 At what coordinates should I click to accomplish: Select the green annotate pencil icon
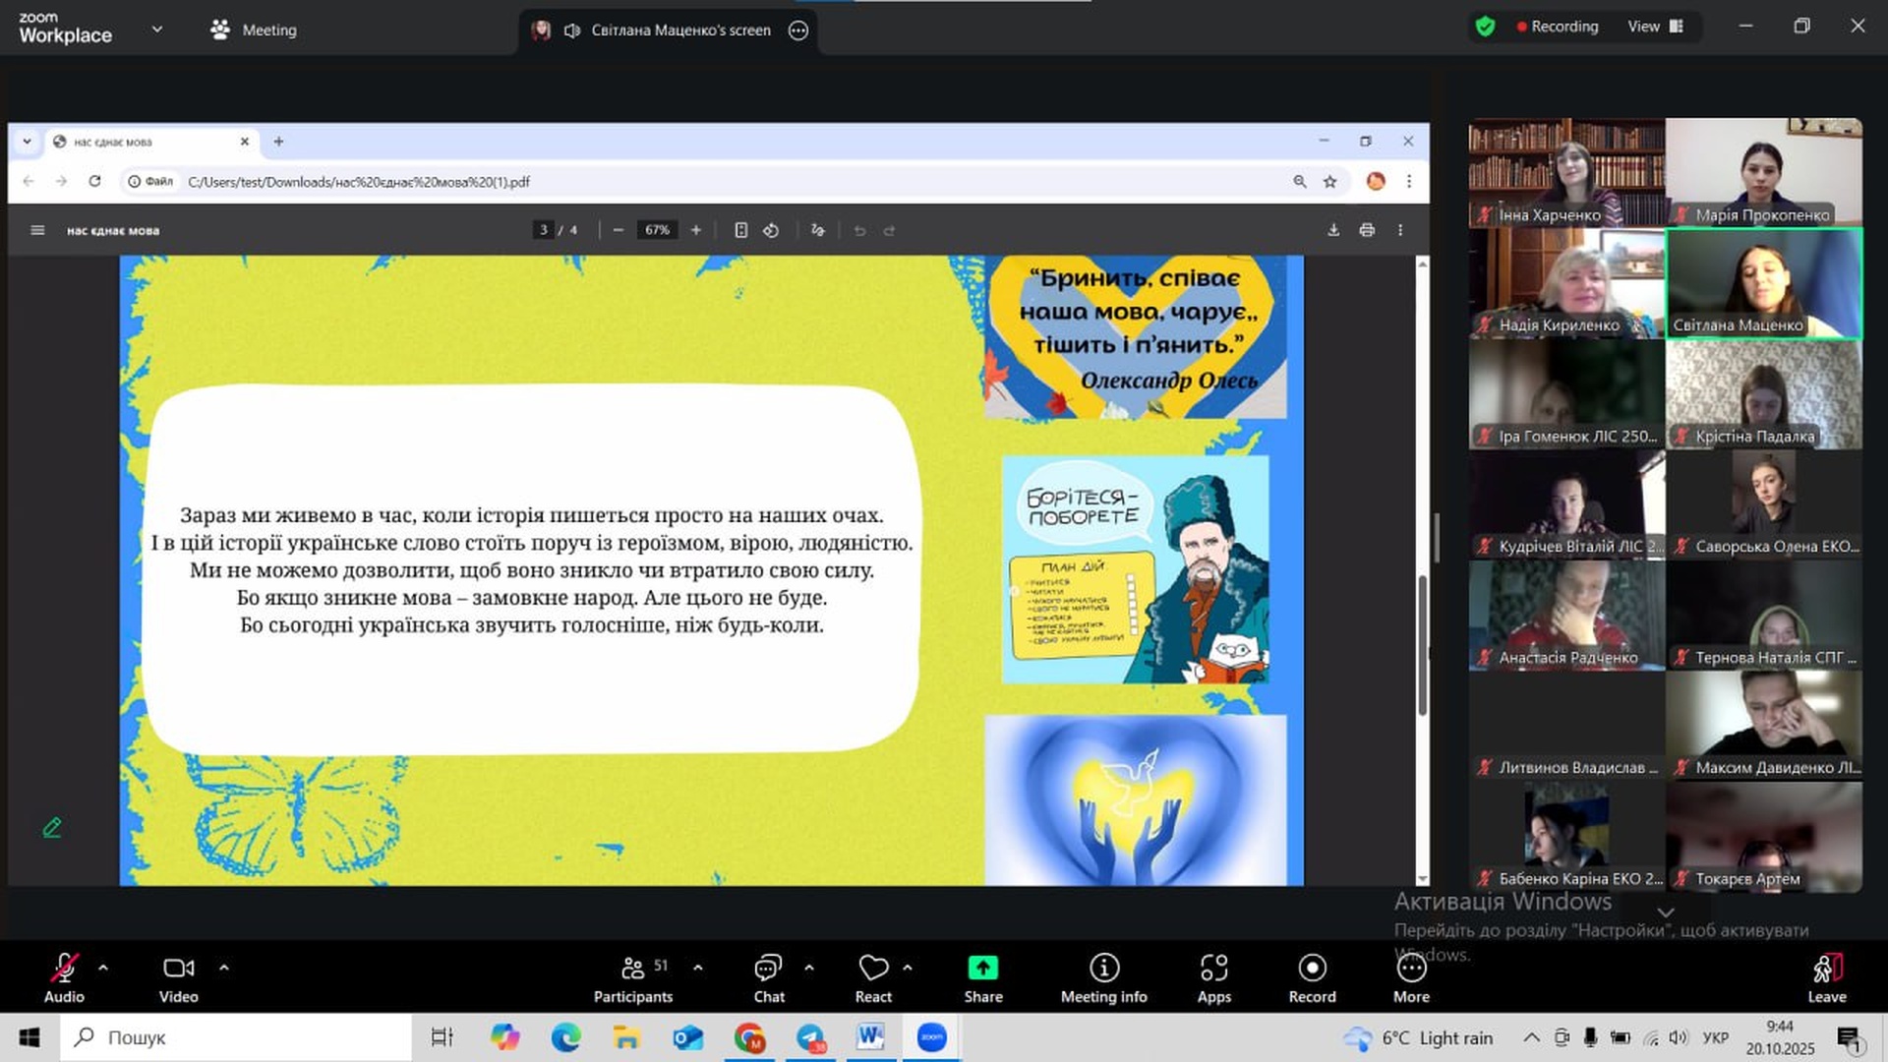[x=52, y=828]
